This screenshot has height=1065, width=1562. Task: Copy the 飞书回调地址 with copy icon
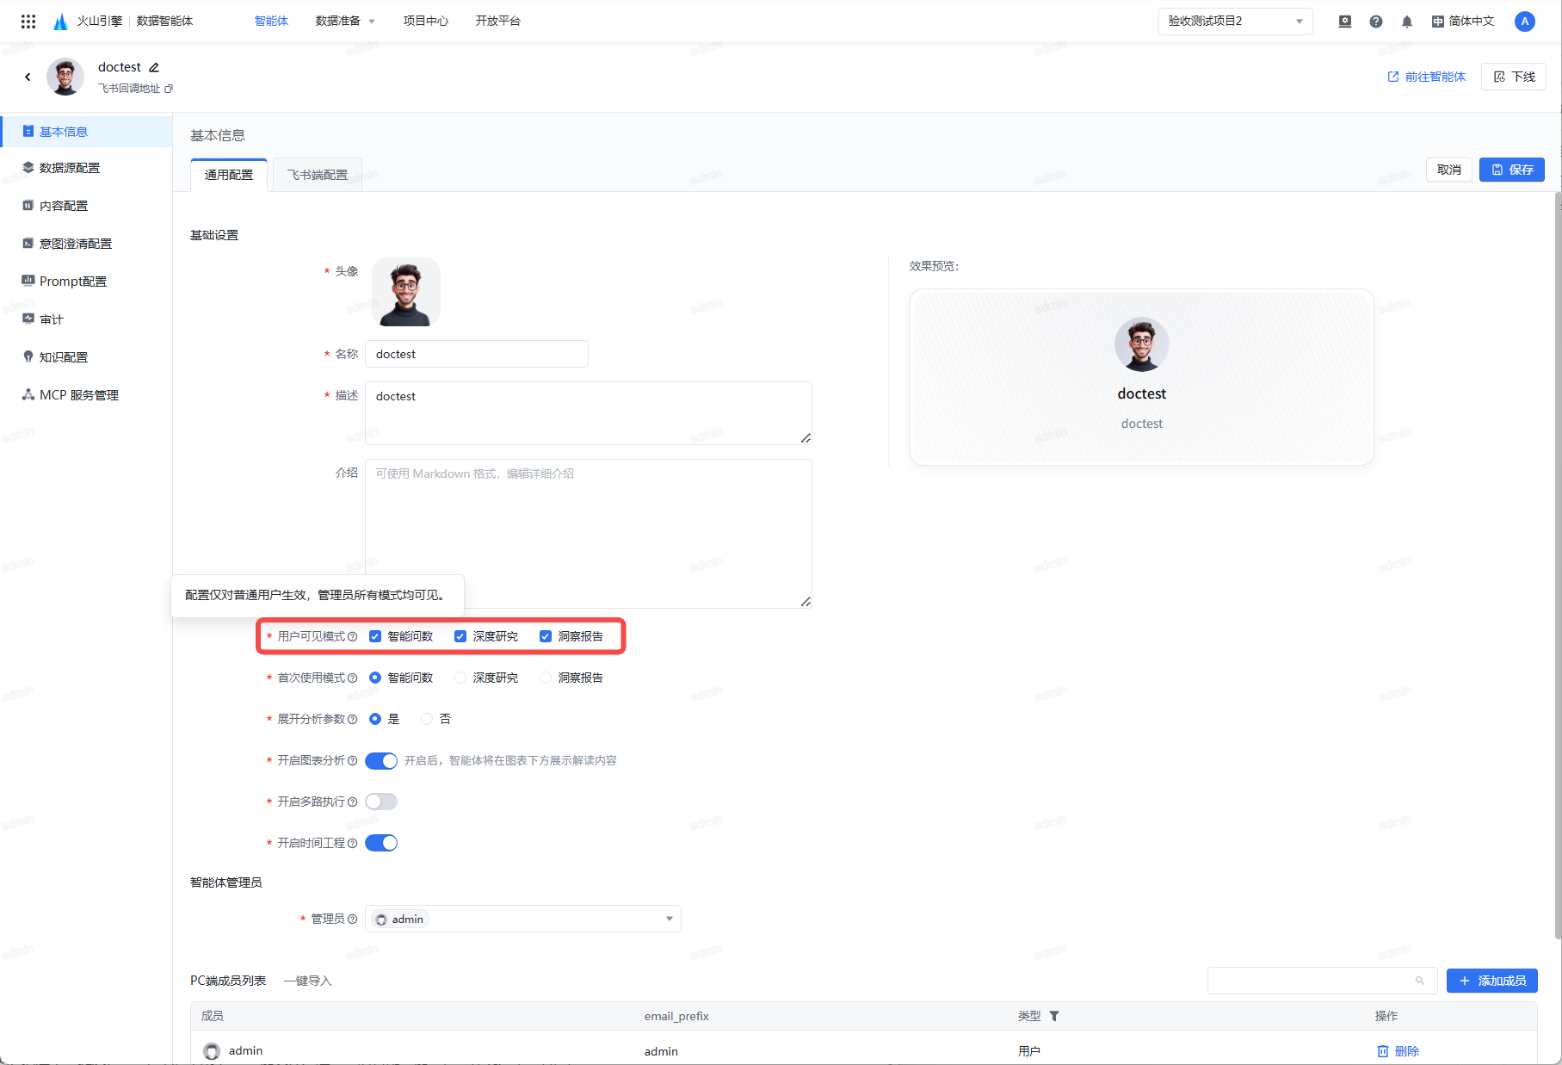point(169,89)
